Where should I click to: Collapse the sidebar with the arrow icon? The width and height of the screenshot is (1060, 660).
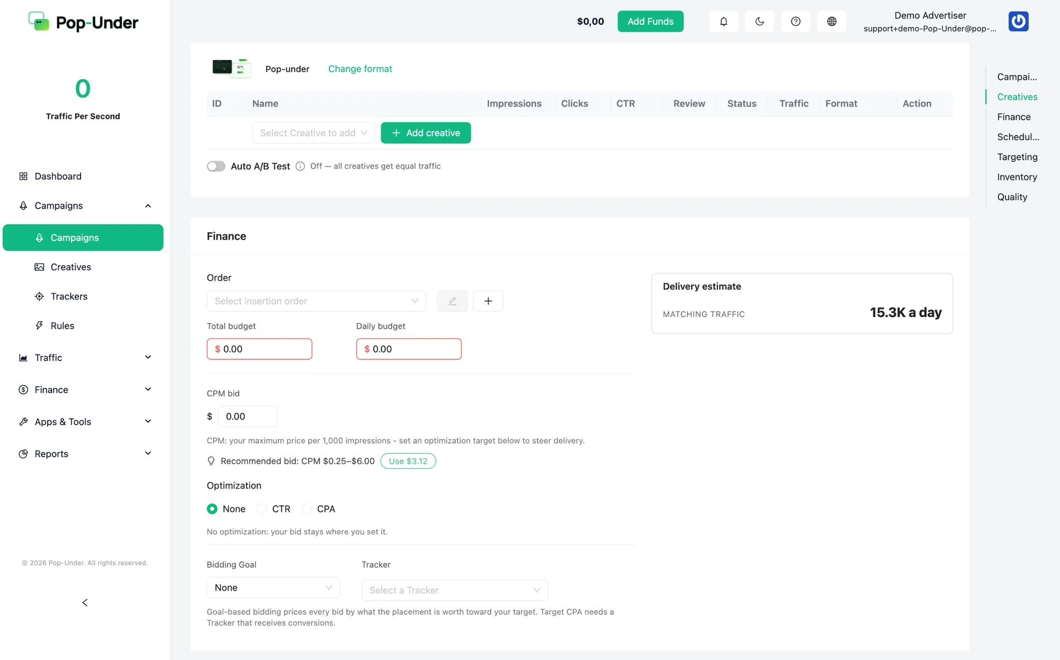[85, 603]
